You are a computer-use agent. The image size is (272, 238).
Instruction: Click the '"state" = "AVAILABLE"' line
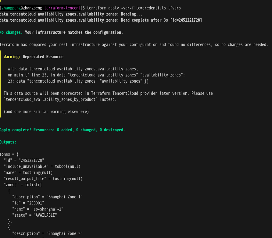click(x=34, y=215)
